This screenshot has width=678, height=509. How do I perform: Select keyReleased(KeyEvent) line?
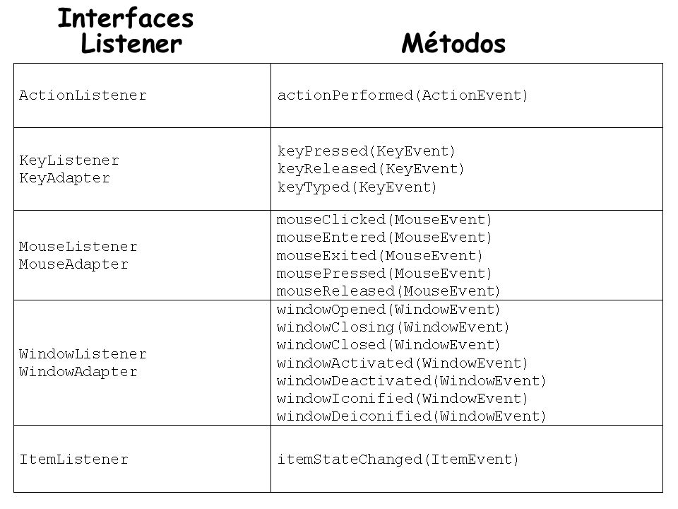(x=371, y=169)
